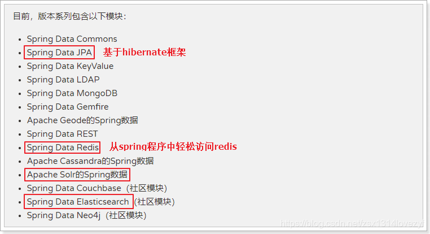Image resolution: width=430 pixels, height=234 pixels.
Task: Select the boxed Spring Data JPA entry
Action: coord(59,52)
